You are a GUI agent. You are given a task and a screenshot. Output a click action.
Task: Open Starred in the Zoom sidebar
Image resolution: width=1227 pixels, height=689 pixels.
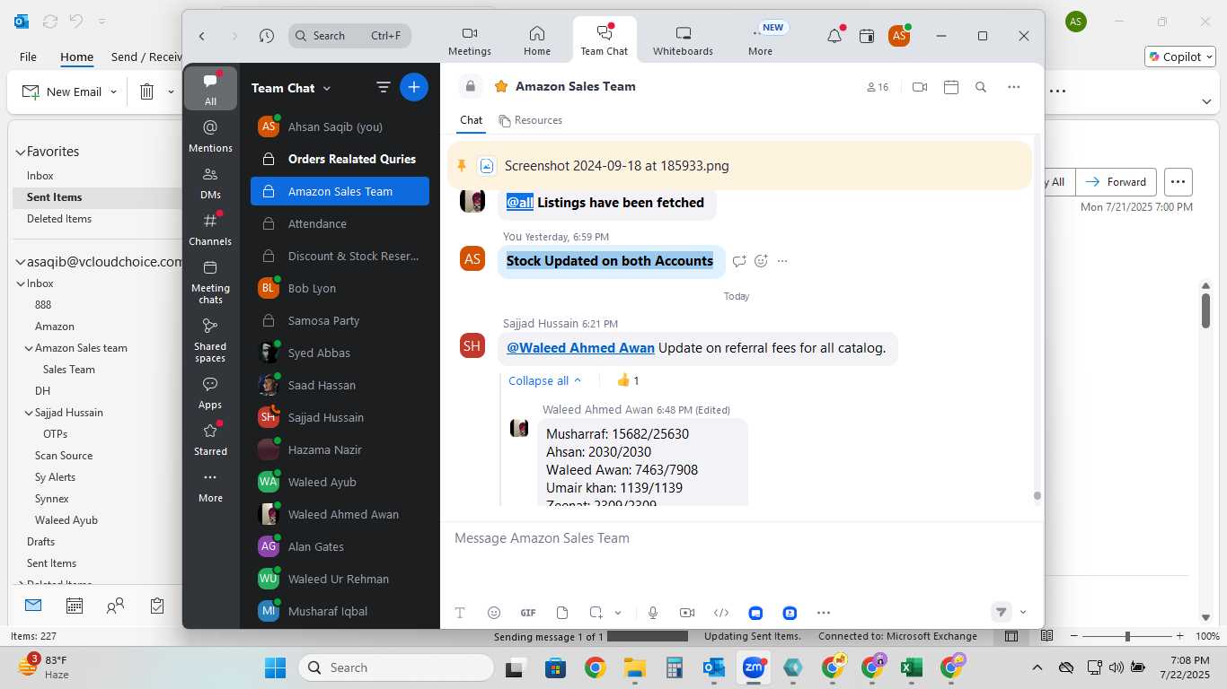pyautogui.click(x=210, y=440)
